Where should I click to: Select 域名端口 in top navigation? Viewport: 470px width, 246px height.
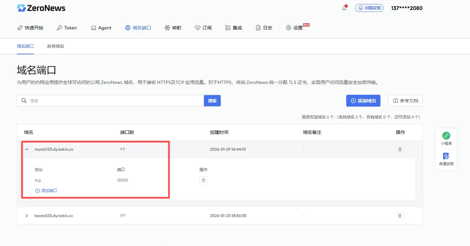point(138,28)
